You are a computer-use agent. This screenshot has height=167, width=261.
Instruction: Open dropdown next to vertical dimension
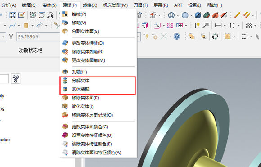tap(238, 26)
